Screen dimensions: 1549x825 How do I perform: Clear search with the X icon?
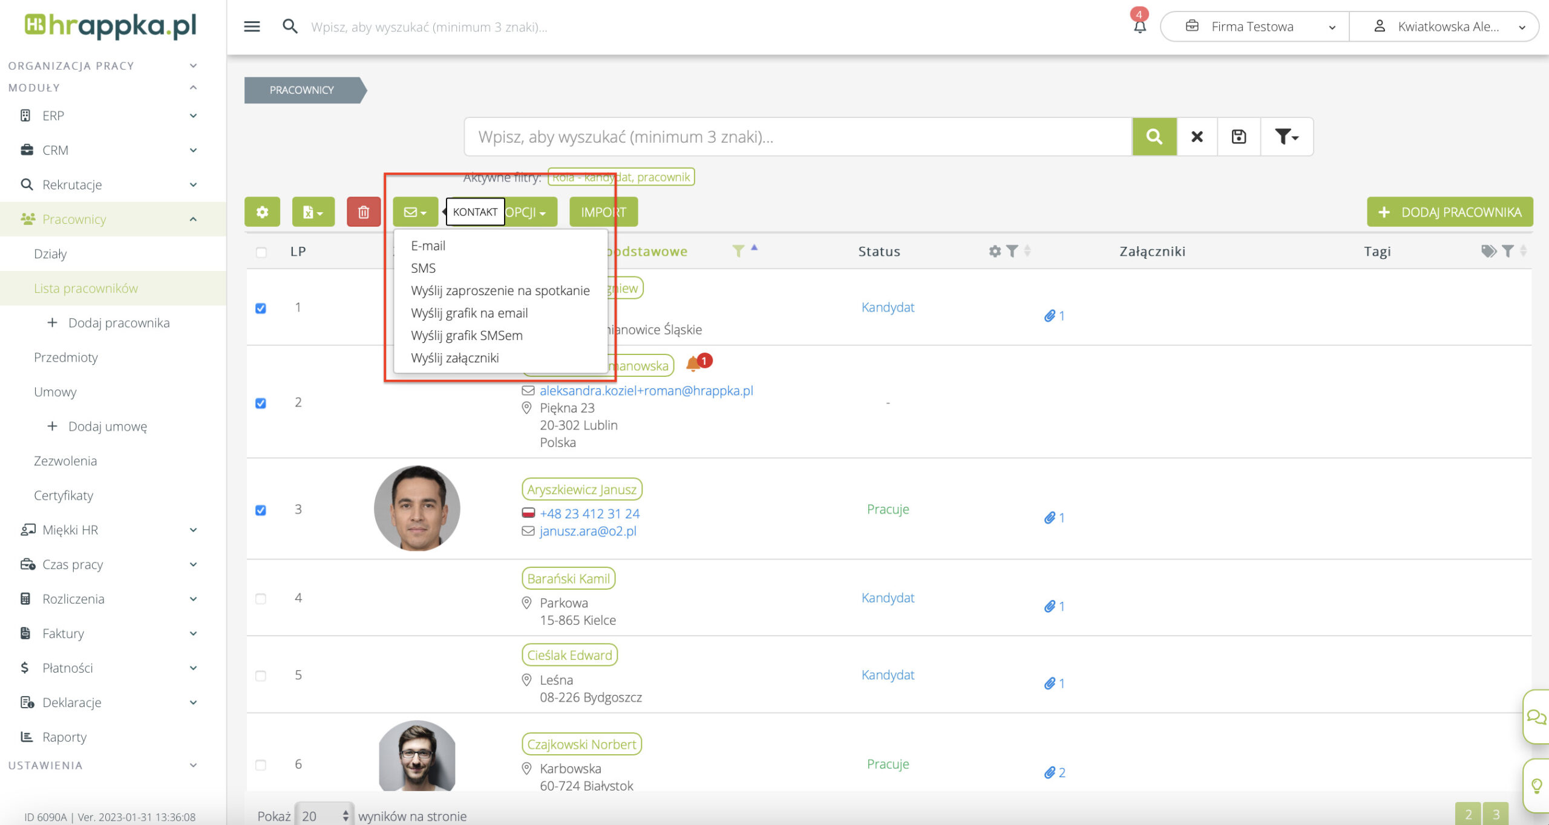(1196, 137)
